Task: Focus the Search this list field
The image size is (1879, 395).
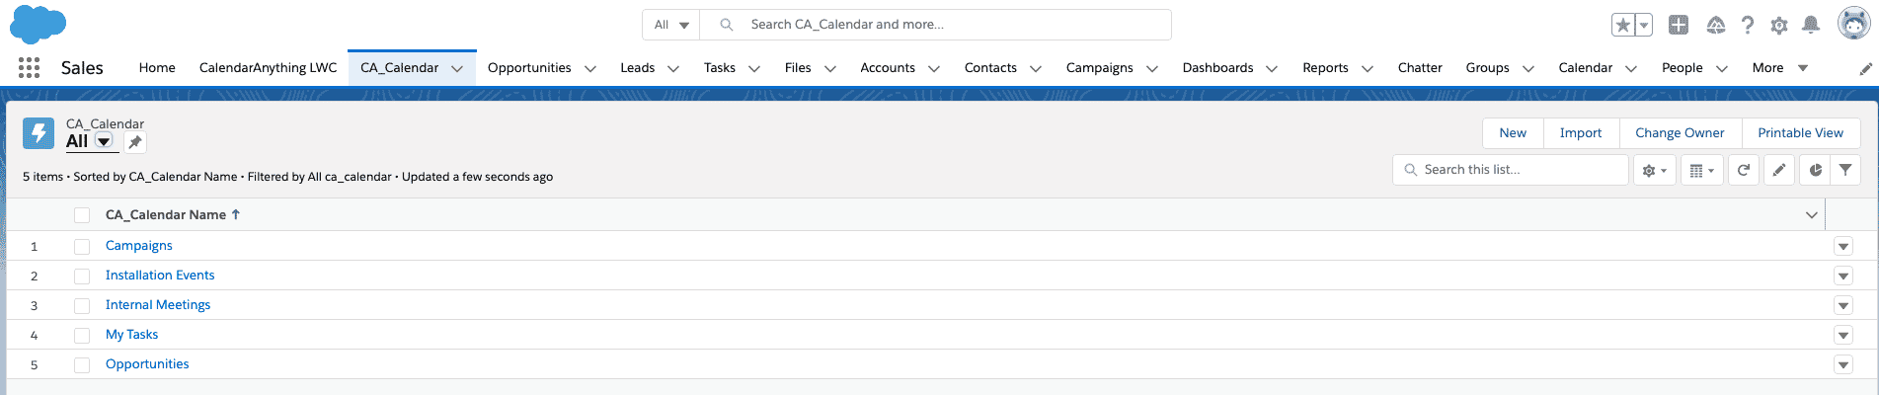Action: (1511, 170)
